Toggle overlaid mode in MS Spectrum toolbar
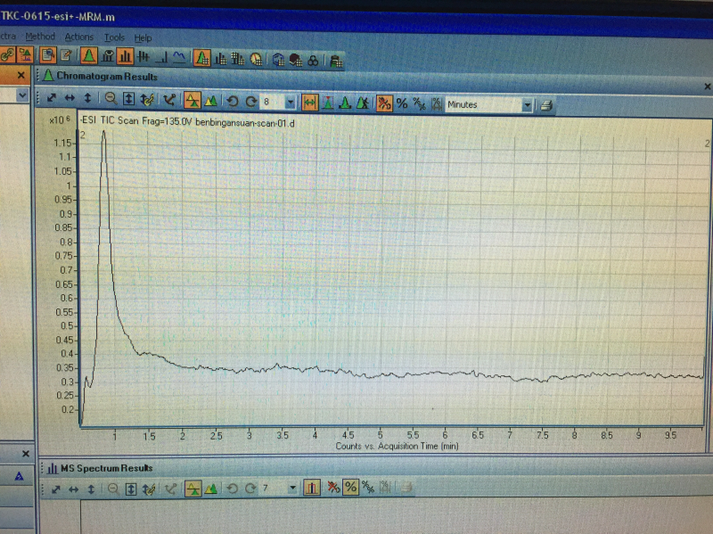 coord(193,489)
